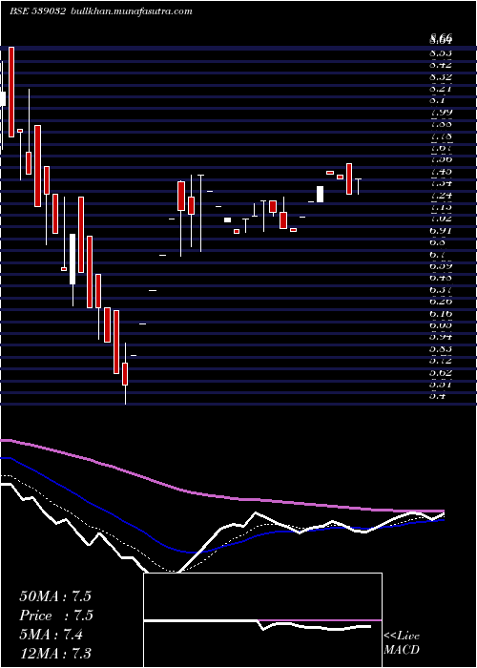The height and width of the screenshot is (668, 477).
Task: Click the 8.53 price axis label
Action: tap(441, 53)
